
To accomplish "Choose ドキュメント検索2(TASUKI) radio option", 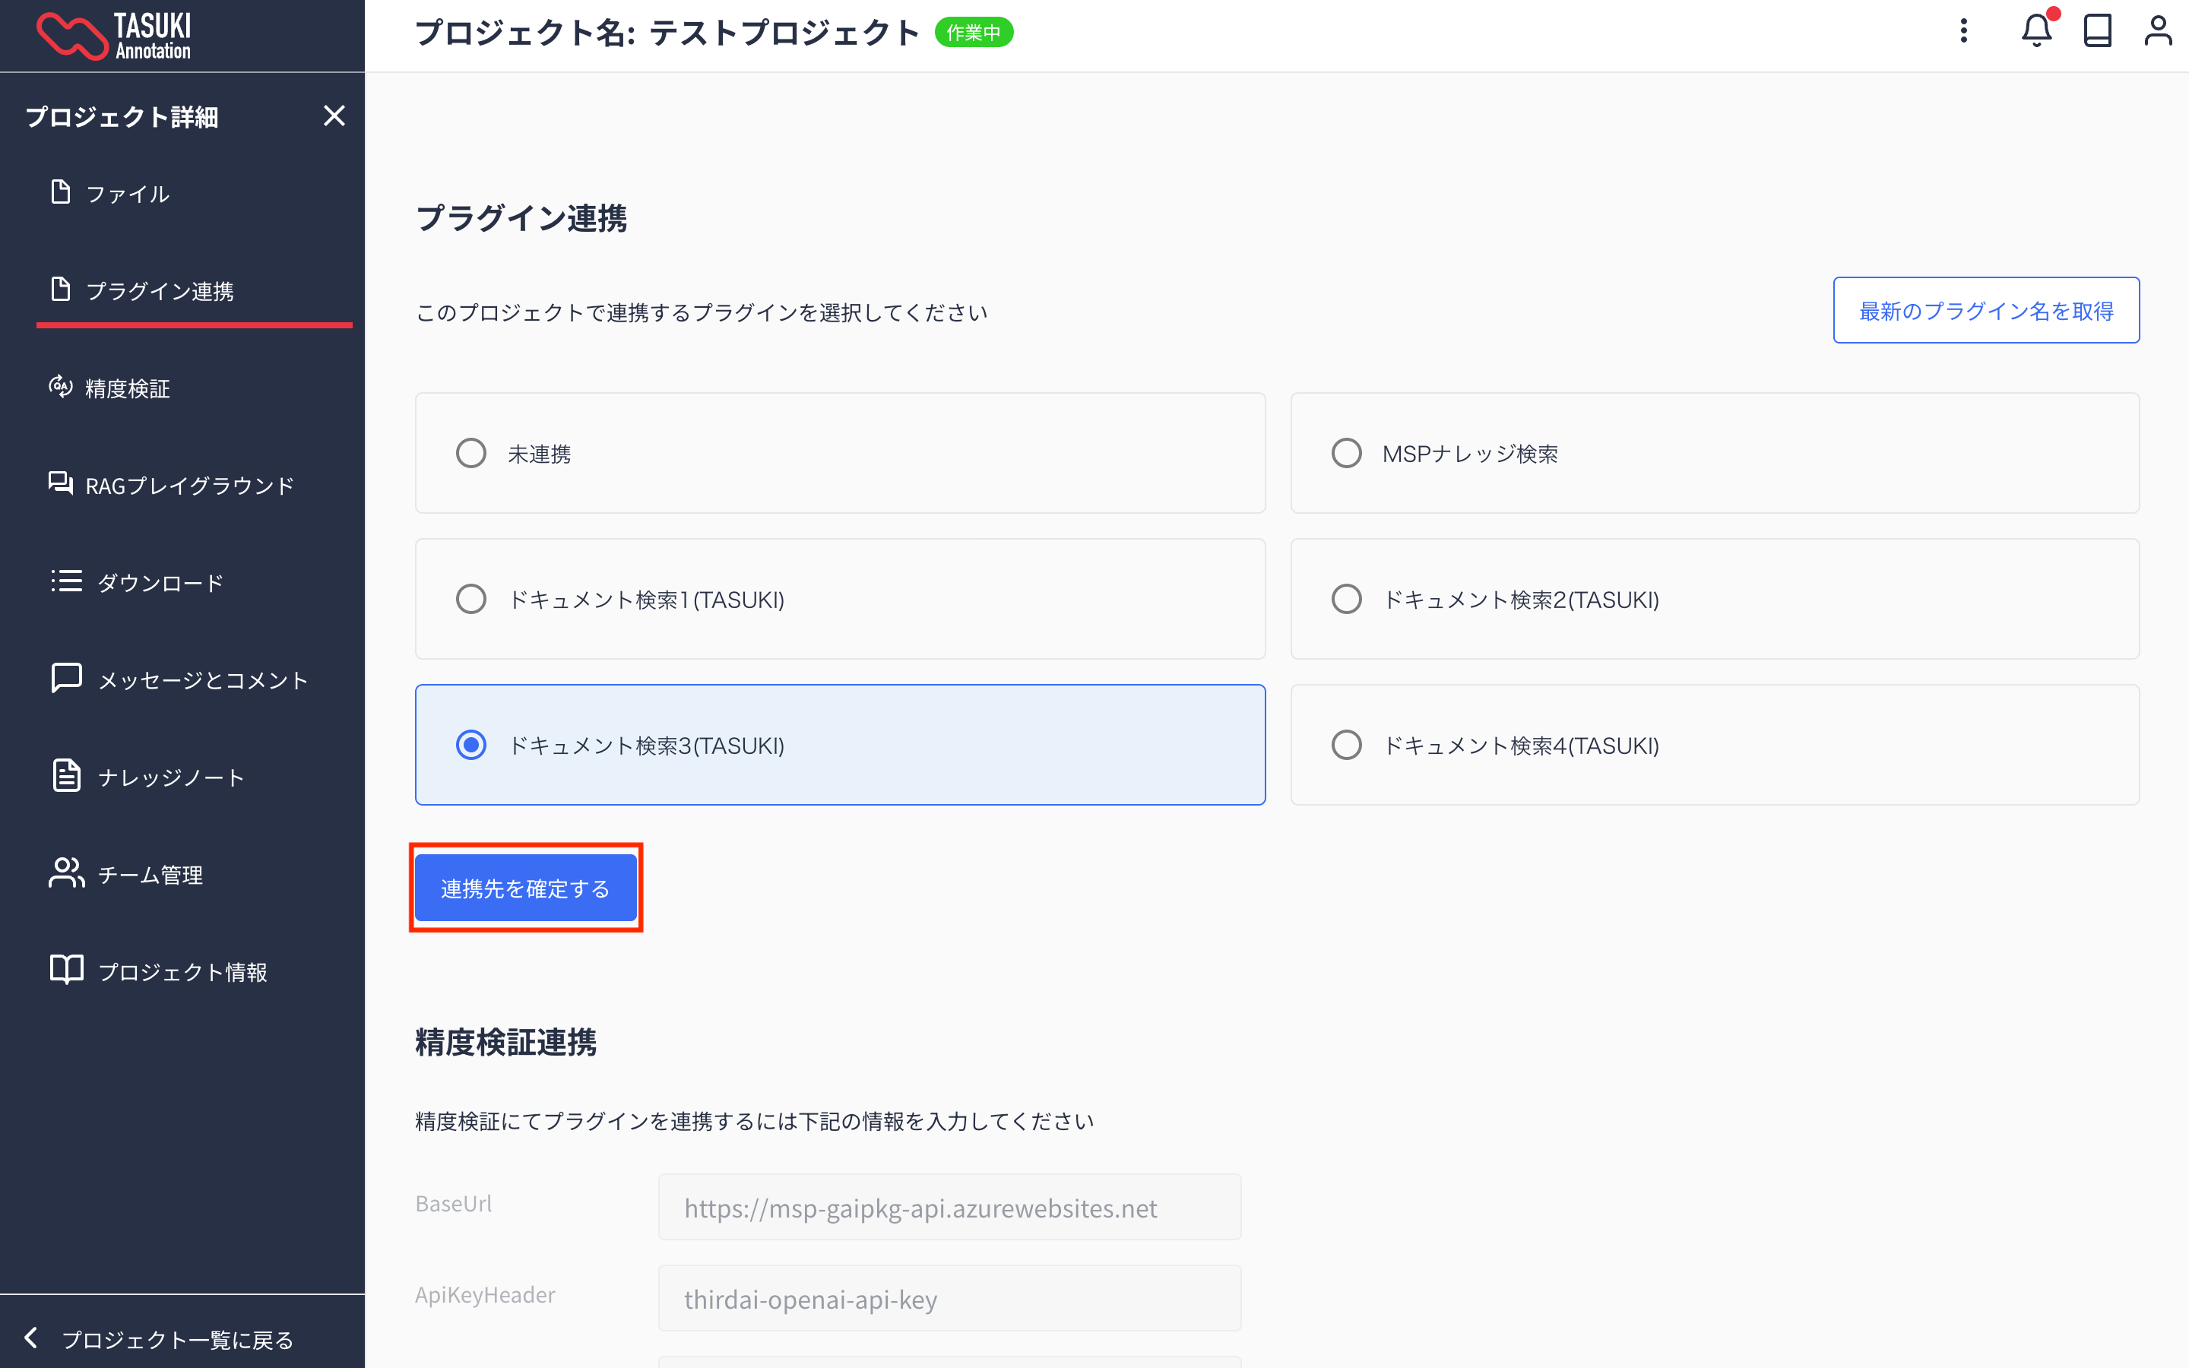I will click(1346, 599).
